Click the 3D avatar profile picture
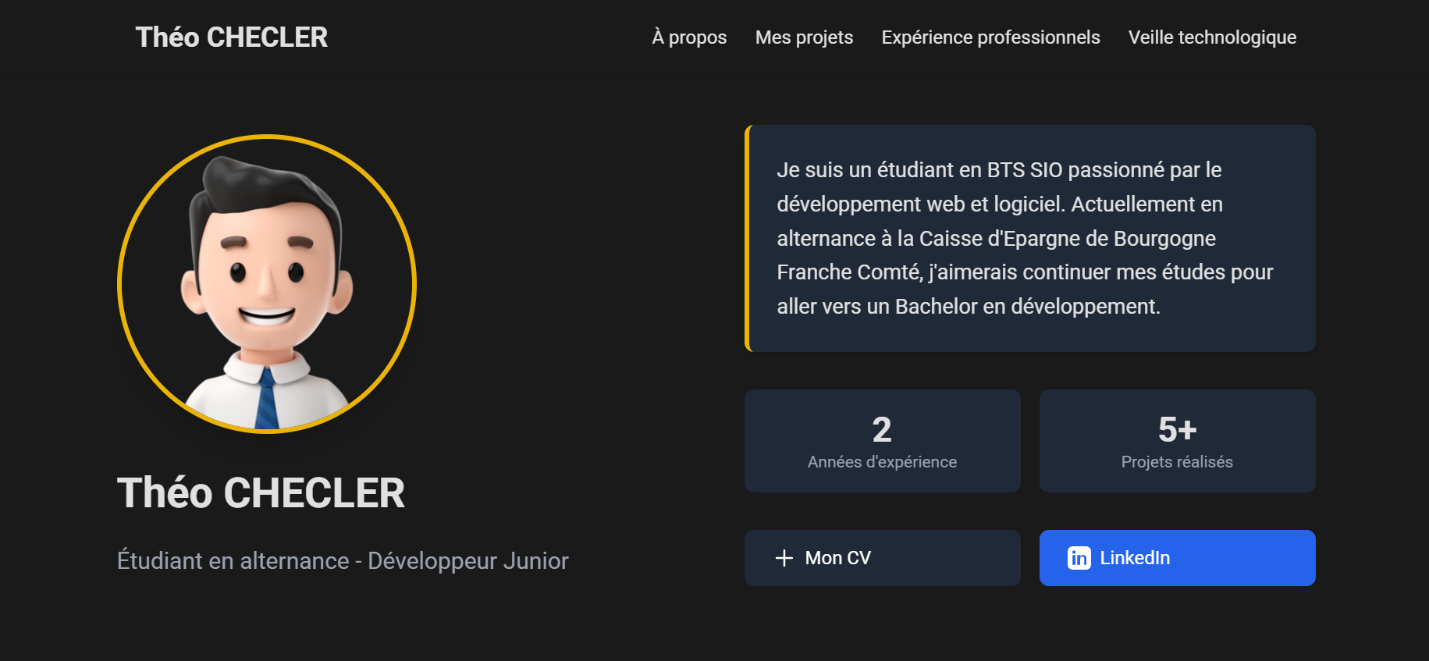Viewport: 1429px width, 661px height. point(267,284)
